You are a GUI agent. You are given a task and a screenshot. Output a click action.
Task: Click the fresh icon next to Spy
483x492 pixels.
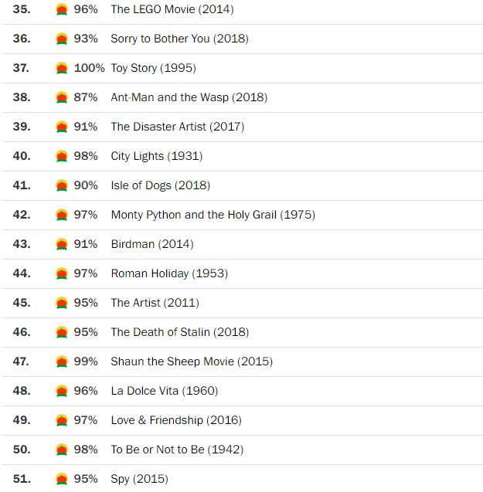click(x=62, y=479)
